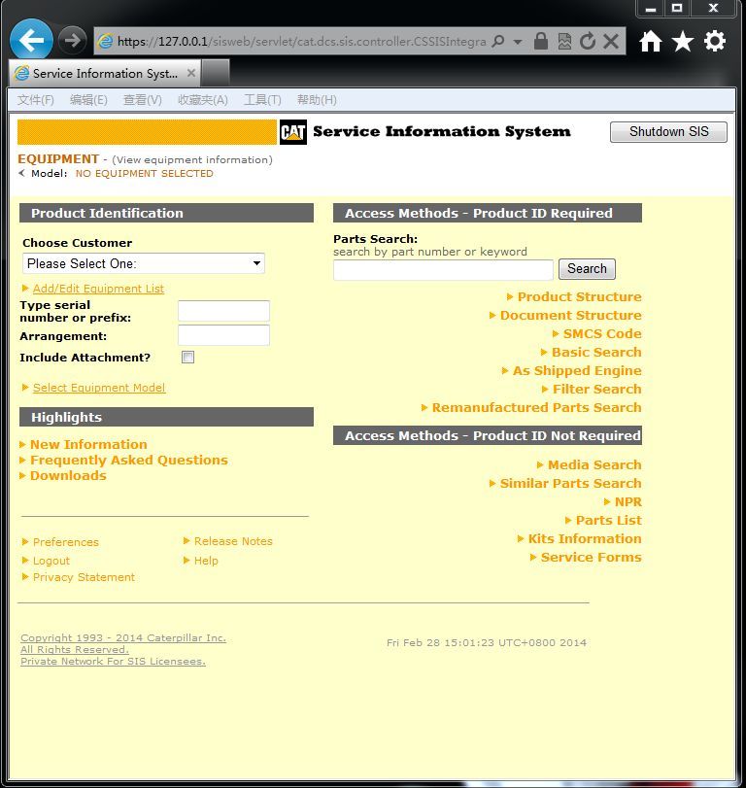746x788 pixels.
Task: Open the address bar dropdown arrow
Action: (x=518, y=42)
